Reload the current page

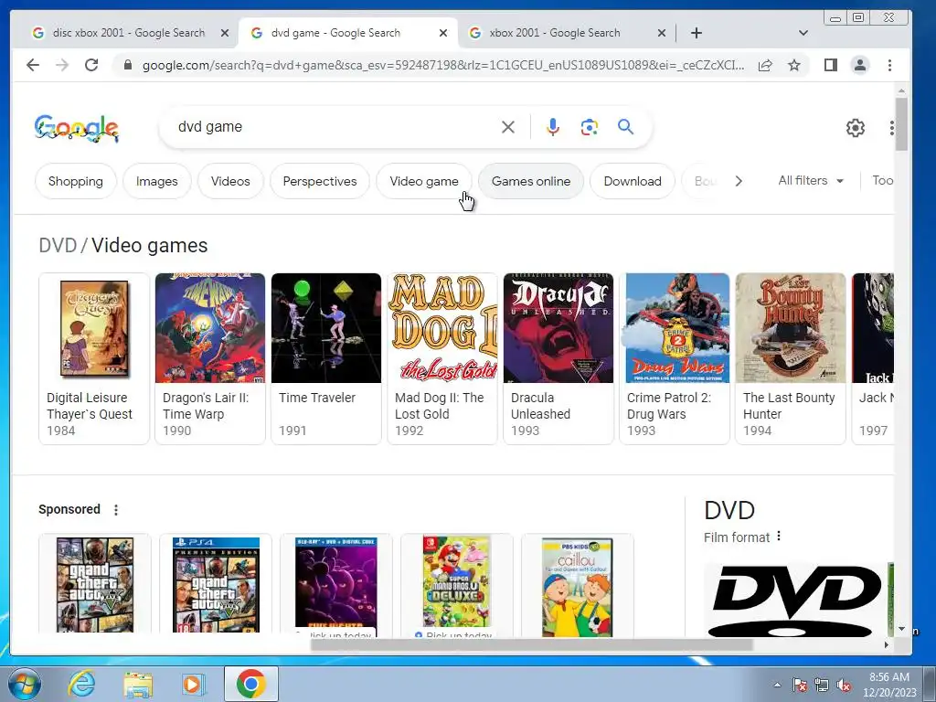(91, 65)
